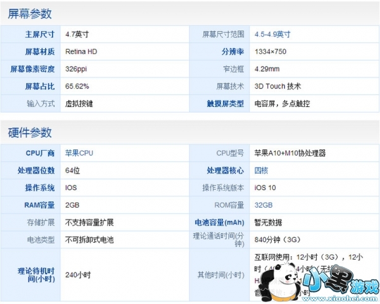Click the 窄边框 label
The height and width of the screenshot is (304, 380).
coord(234,69)
